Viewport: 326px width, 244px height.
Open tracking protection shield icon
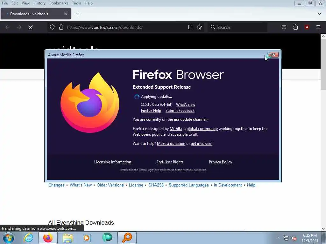(x=52, y=27)
